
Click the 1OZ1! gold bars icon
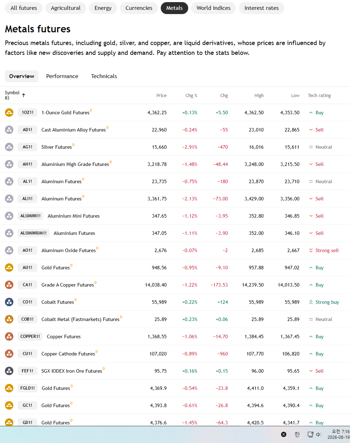pos(9,113)
